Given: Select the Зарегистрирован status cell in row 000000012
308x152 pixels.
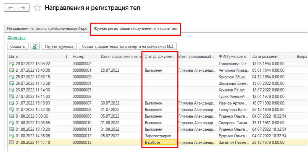Looking at the screenshot, I should [159, 136].
